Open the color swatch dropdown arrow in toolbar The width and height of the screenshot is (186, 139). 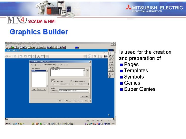tap(79, 48)
